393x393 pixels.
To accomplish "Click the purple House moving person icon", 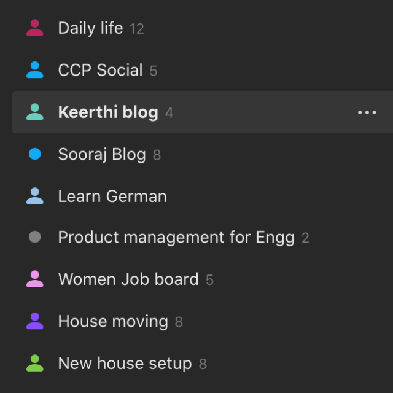I will 35,321.
